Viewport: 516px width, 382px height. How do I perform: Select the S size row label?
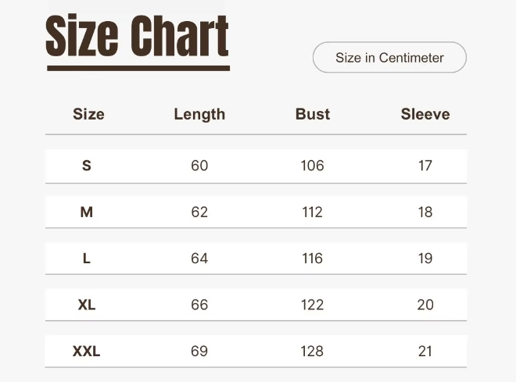(x=87, y=166)
